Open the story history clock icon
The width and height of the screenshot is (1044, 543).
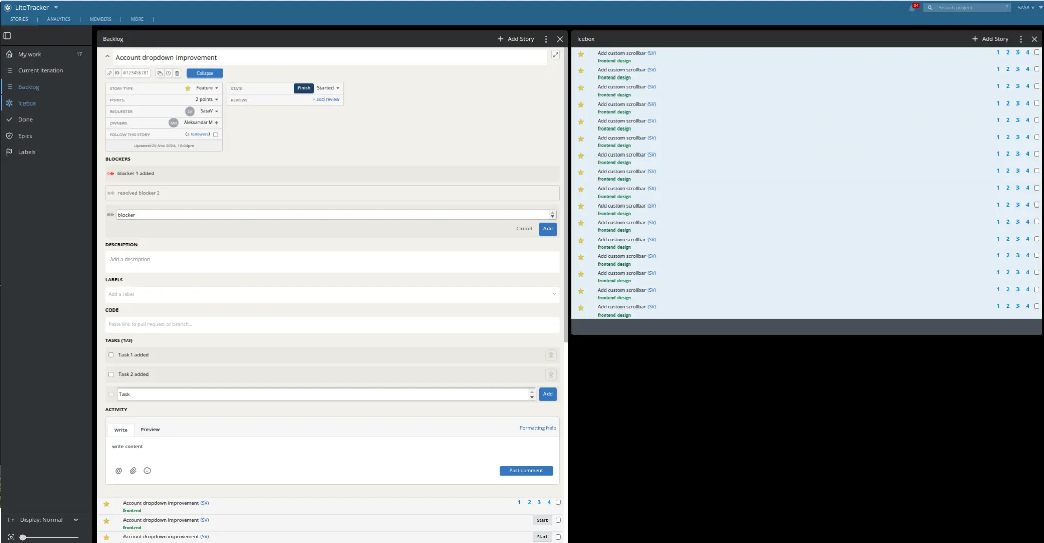tap(168, 73)
